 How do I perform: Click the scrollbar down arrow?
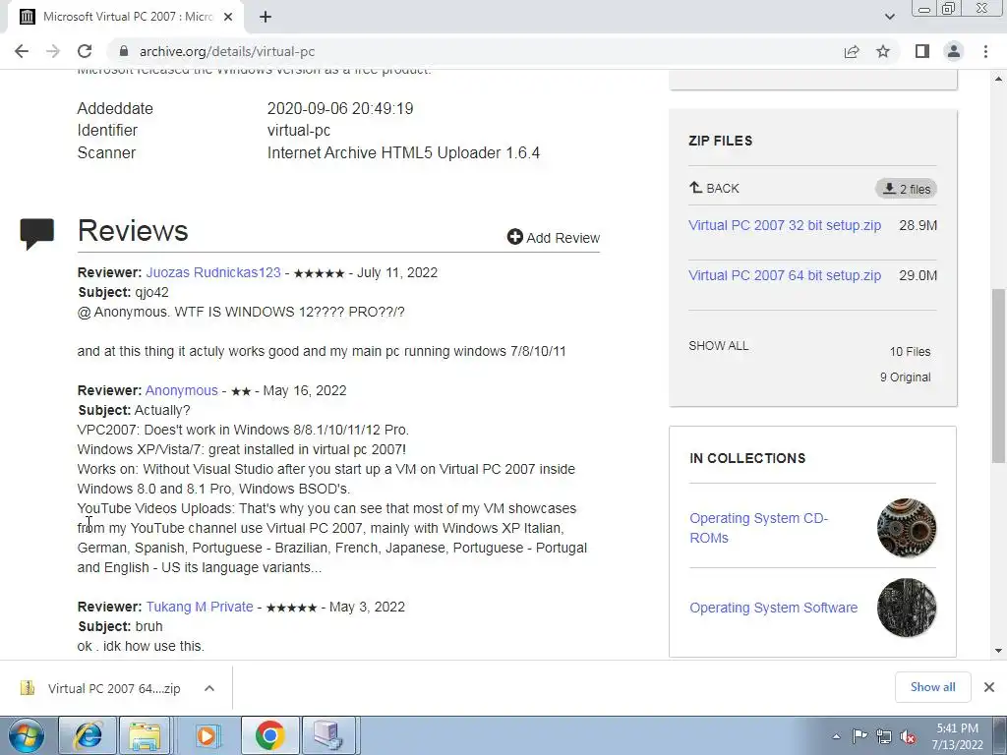click(998, 651)
